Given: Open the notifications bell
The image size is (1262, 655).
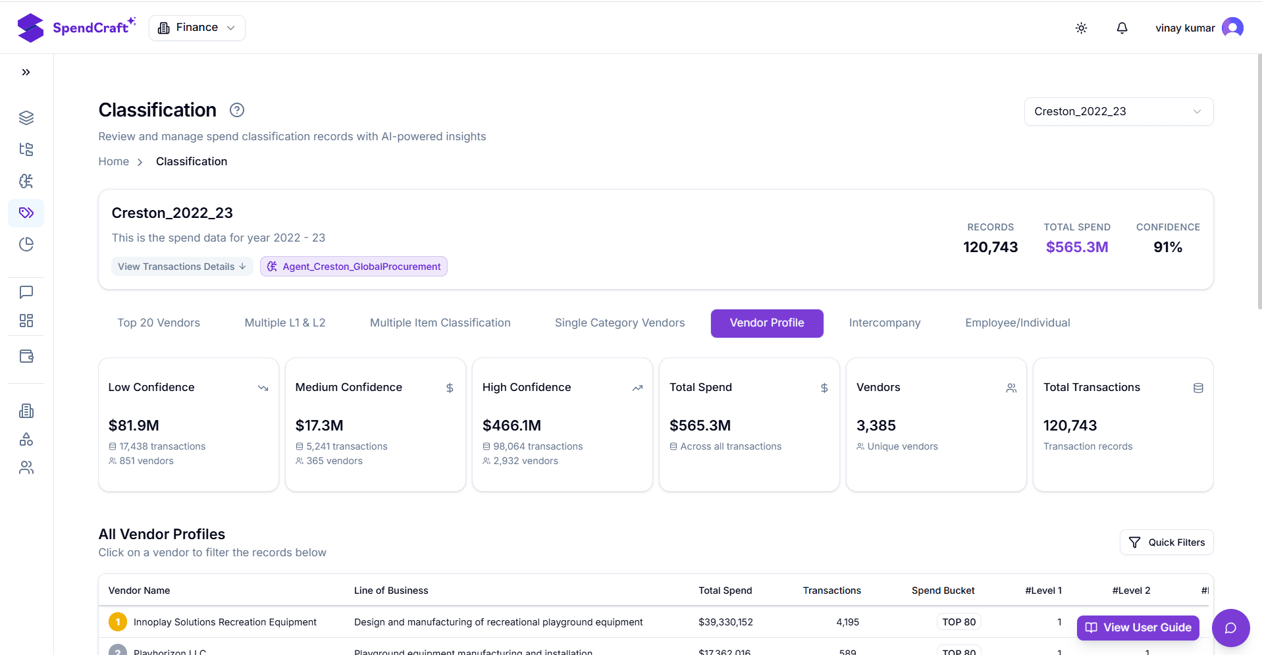Looking at the screenshot, I should 1122,28.
